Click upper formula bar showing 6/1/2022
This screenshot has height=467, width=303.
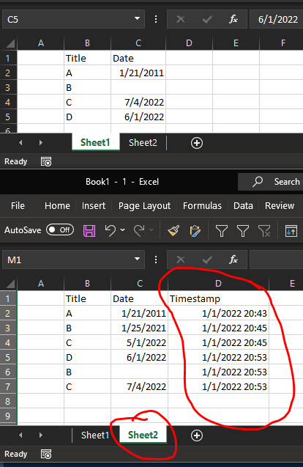[x=276, y=19]
